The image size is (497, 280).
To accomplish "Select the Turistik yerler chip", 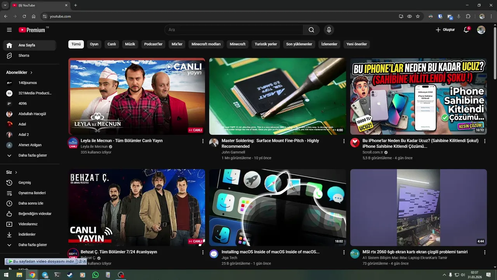I will coord(266,44).
